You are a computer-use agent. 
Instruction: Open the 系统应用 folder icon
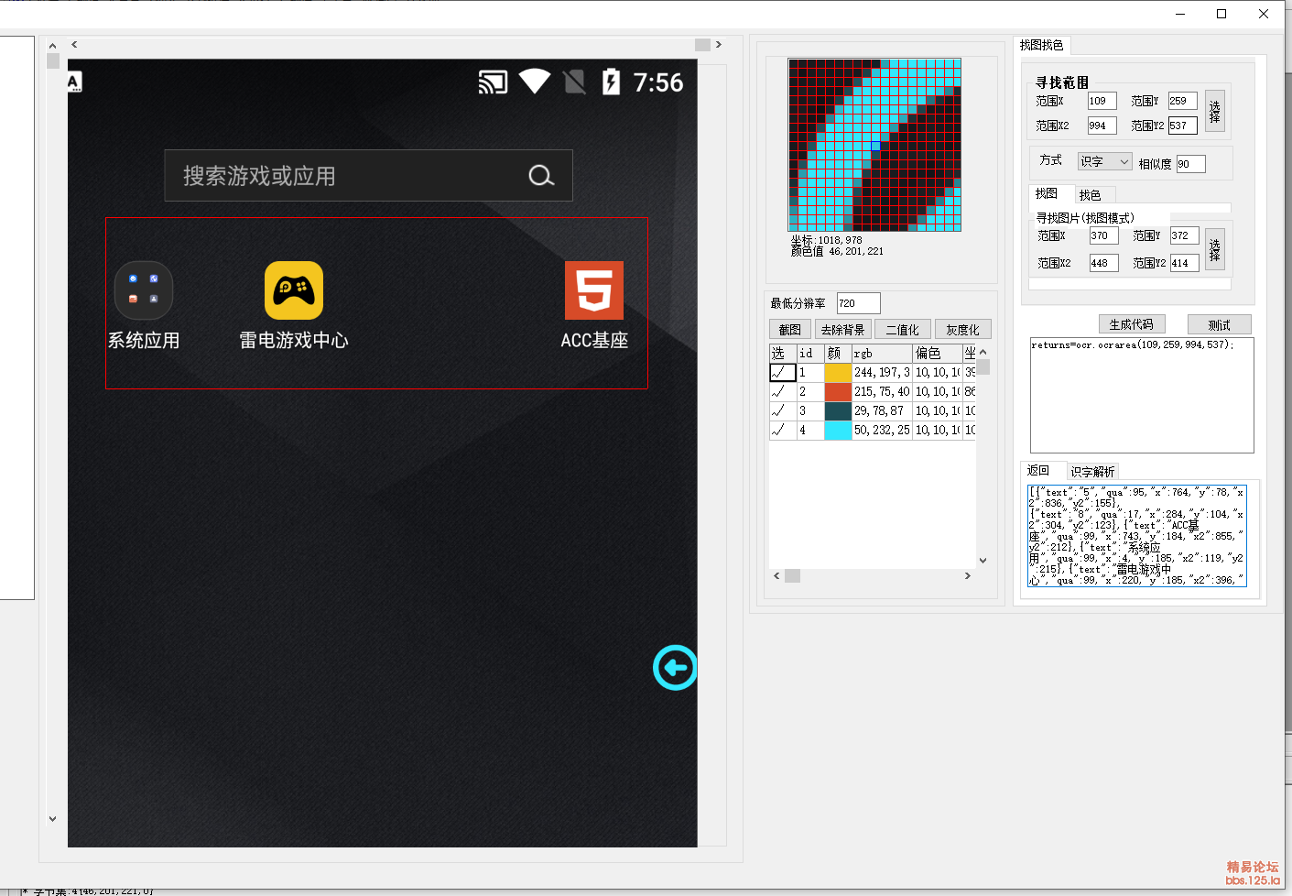coord(144,290)
